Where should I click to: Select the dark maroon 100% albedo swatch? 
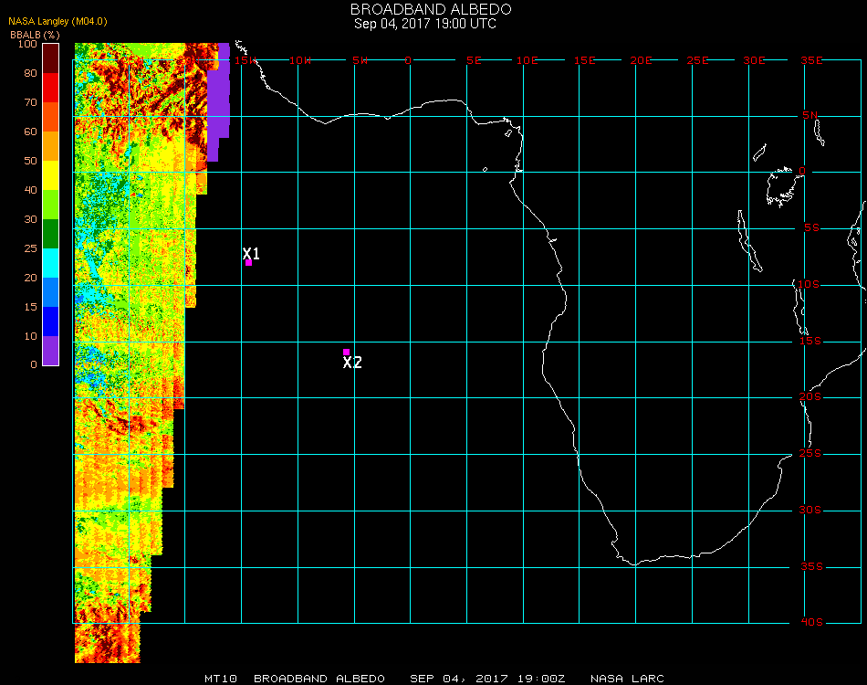coord(51,58)
